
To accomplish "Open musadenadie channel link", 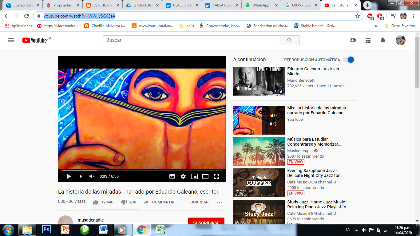I will tap(91, 220).
